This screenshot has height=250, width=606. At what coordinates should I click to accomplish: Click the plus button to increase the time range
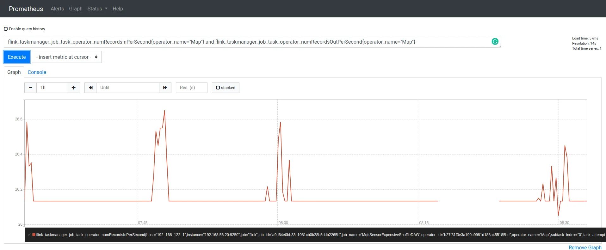pyautogui.click(x=74, y=88)
